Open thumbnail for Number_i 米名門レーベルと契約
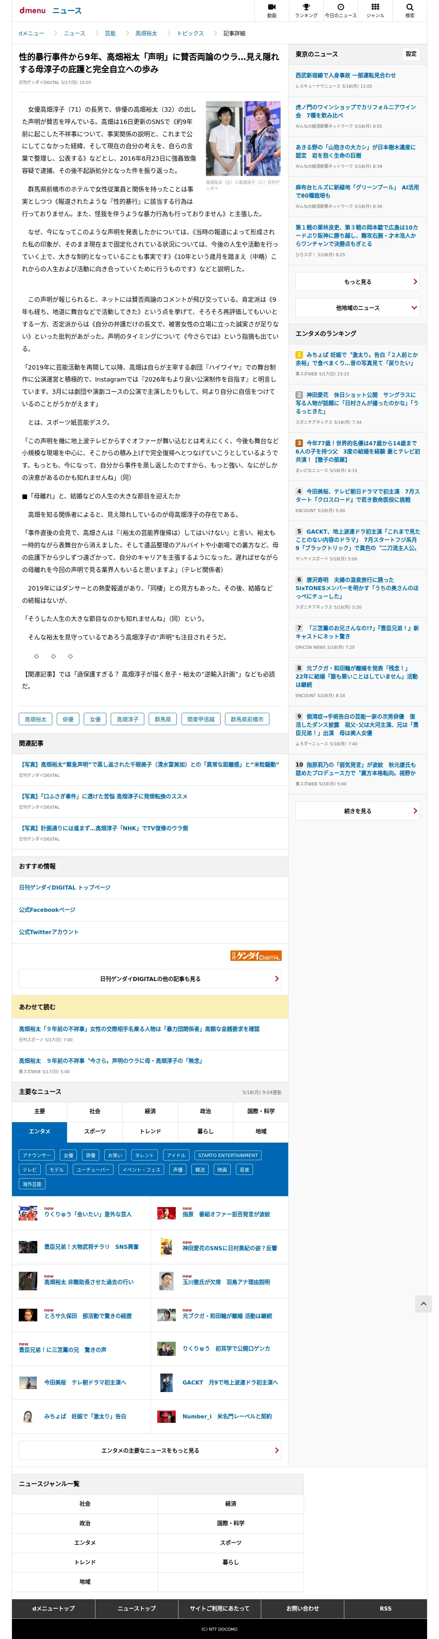The image size is (439, 1639). coord(167,1416)
